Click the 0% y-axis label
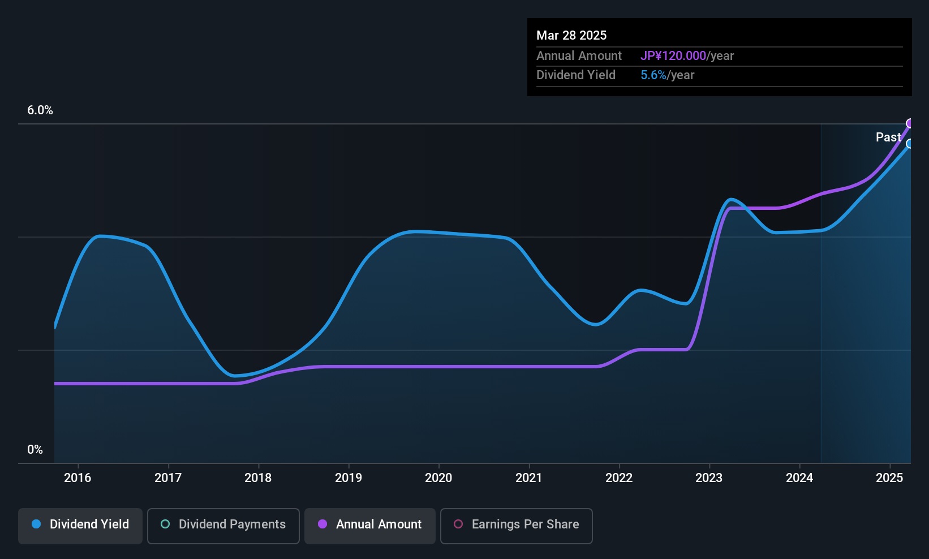The height and width of the screenshot is (559, 929). tap(35, 449)
